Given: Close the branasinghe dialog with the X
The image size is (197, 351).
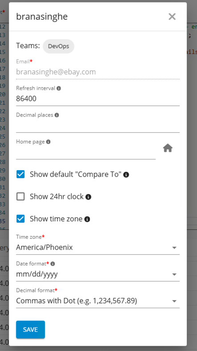Looking at the screenshot, I should [172, 16].
